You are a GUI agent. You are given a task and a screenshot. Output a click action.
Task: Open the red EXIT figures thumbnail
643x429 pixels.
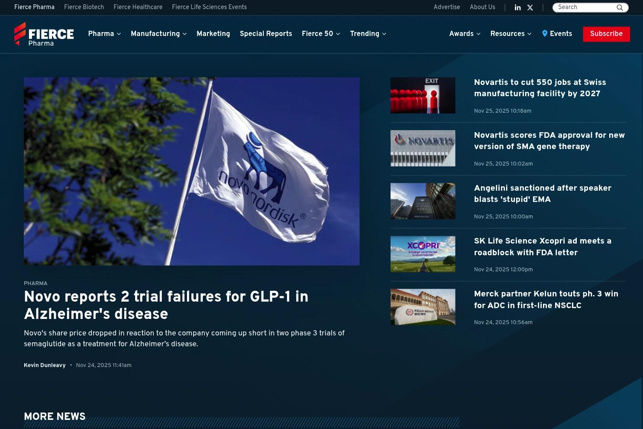423,95
